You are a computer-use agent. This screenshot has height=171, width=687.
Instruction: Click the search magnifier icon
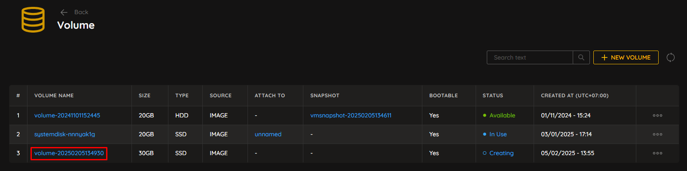[x=581, y=57]
